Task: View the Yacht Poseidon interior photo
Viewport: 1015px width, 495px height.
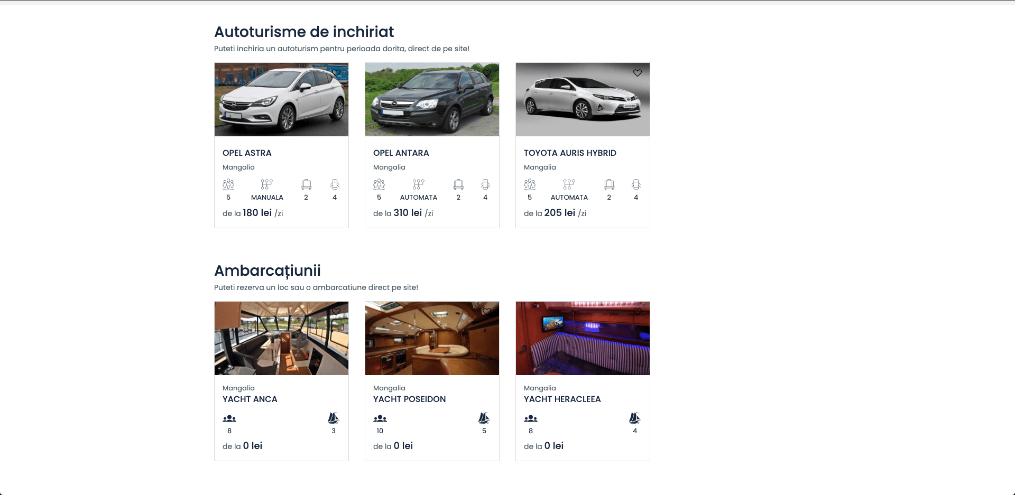Action: click(432, 339)
